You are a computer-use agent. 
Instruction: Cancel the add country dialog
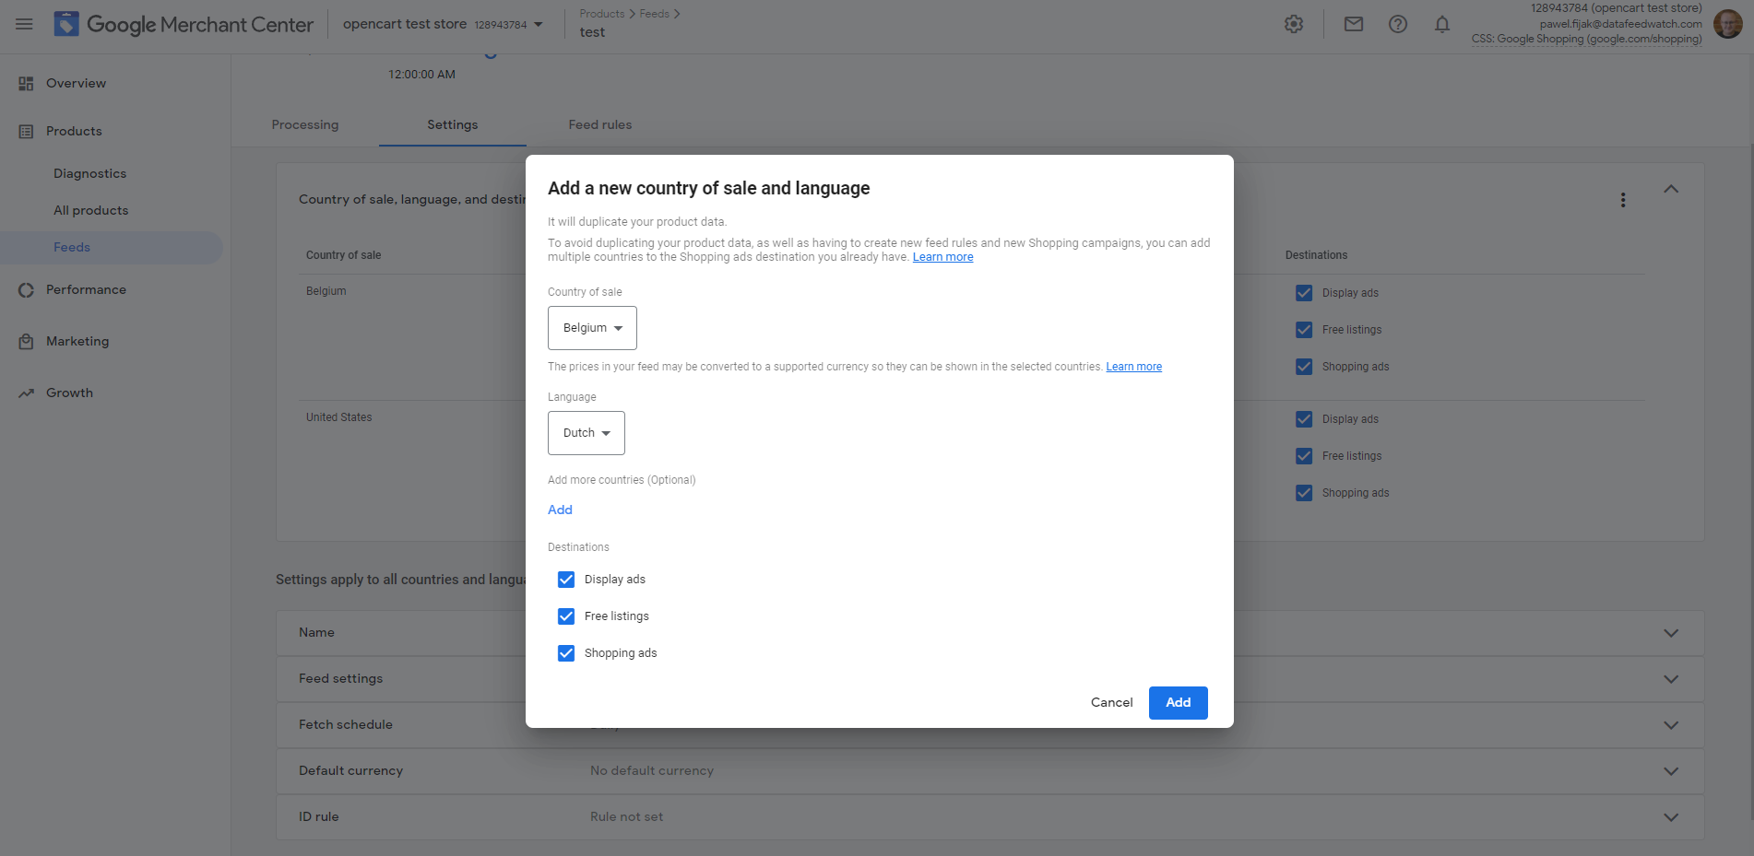pos(1111,702)
